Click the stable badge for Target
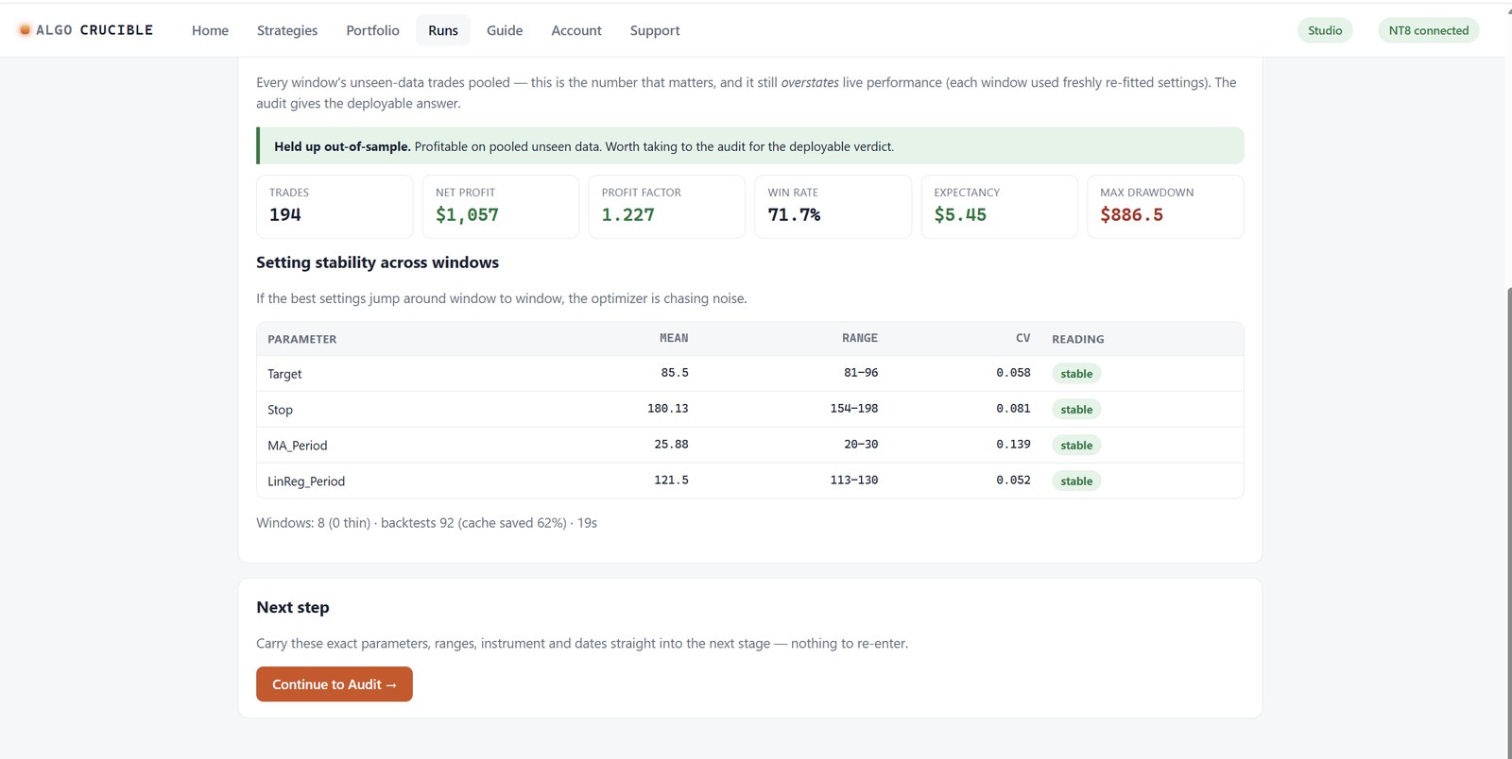The height and width of the screenshot is (759, 1512). click(1076, 374)
